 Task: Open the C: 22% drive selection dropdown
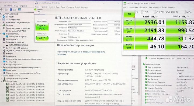[170, 12]
